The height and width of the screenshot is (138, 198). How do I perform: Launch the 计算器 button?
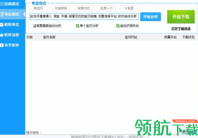129,8
